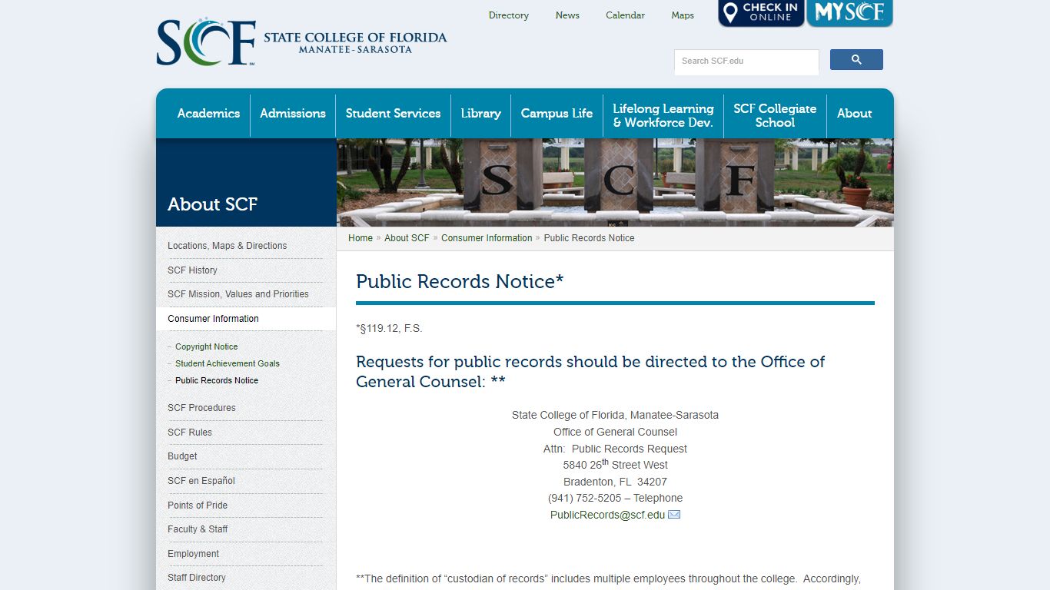Viewport: 1050px width, 590px height.
Task: Click the SCF fountain banner image
Action: click(x=615, y=182)
